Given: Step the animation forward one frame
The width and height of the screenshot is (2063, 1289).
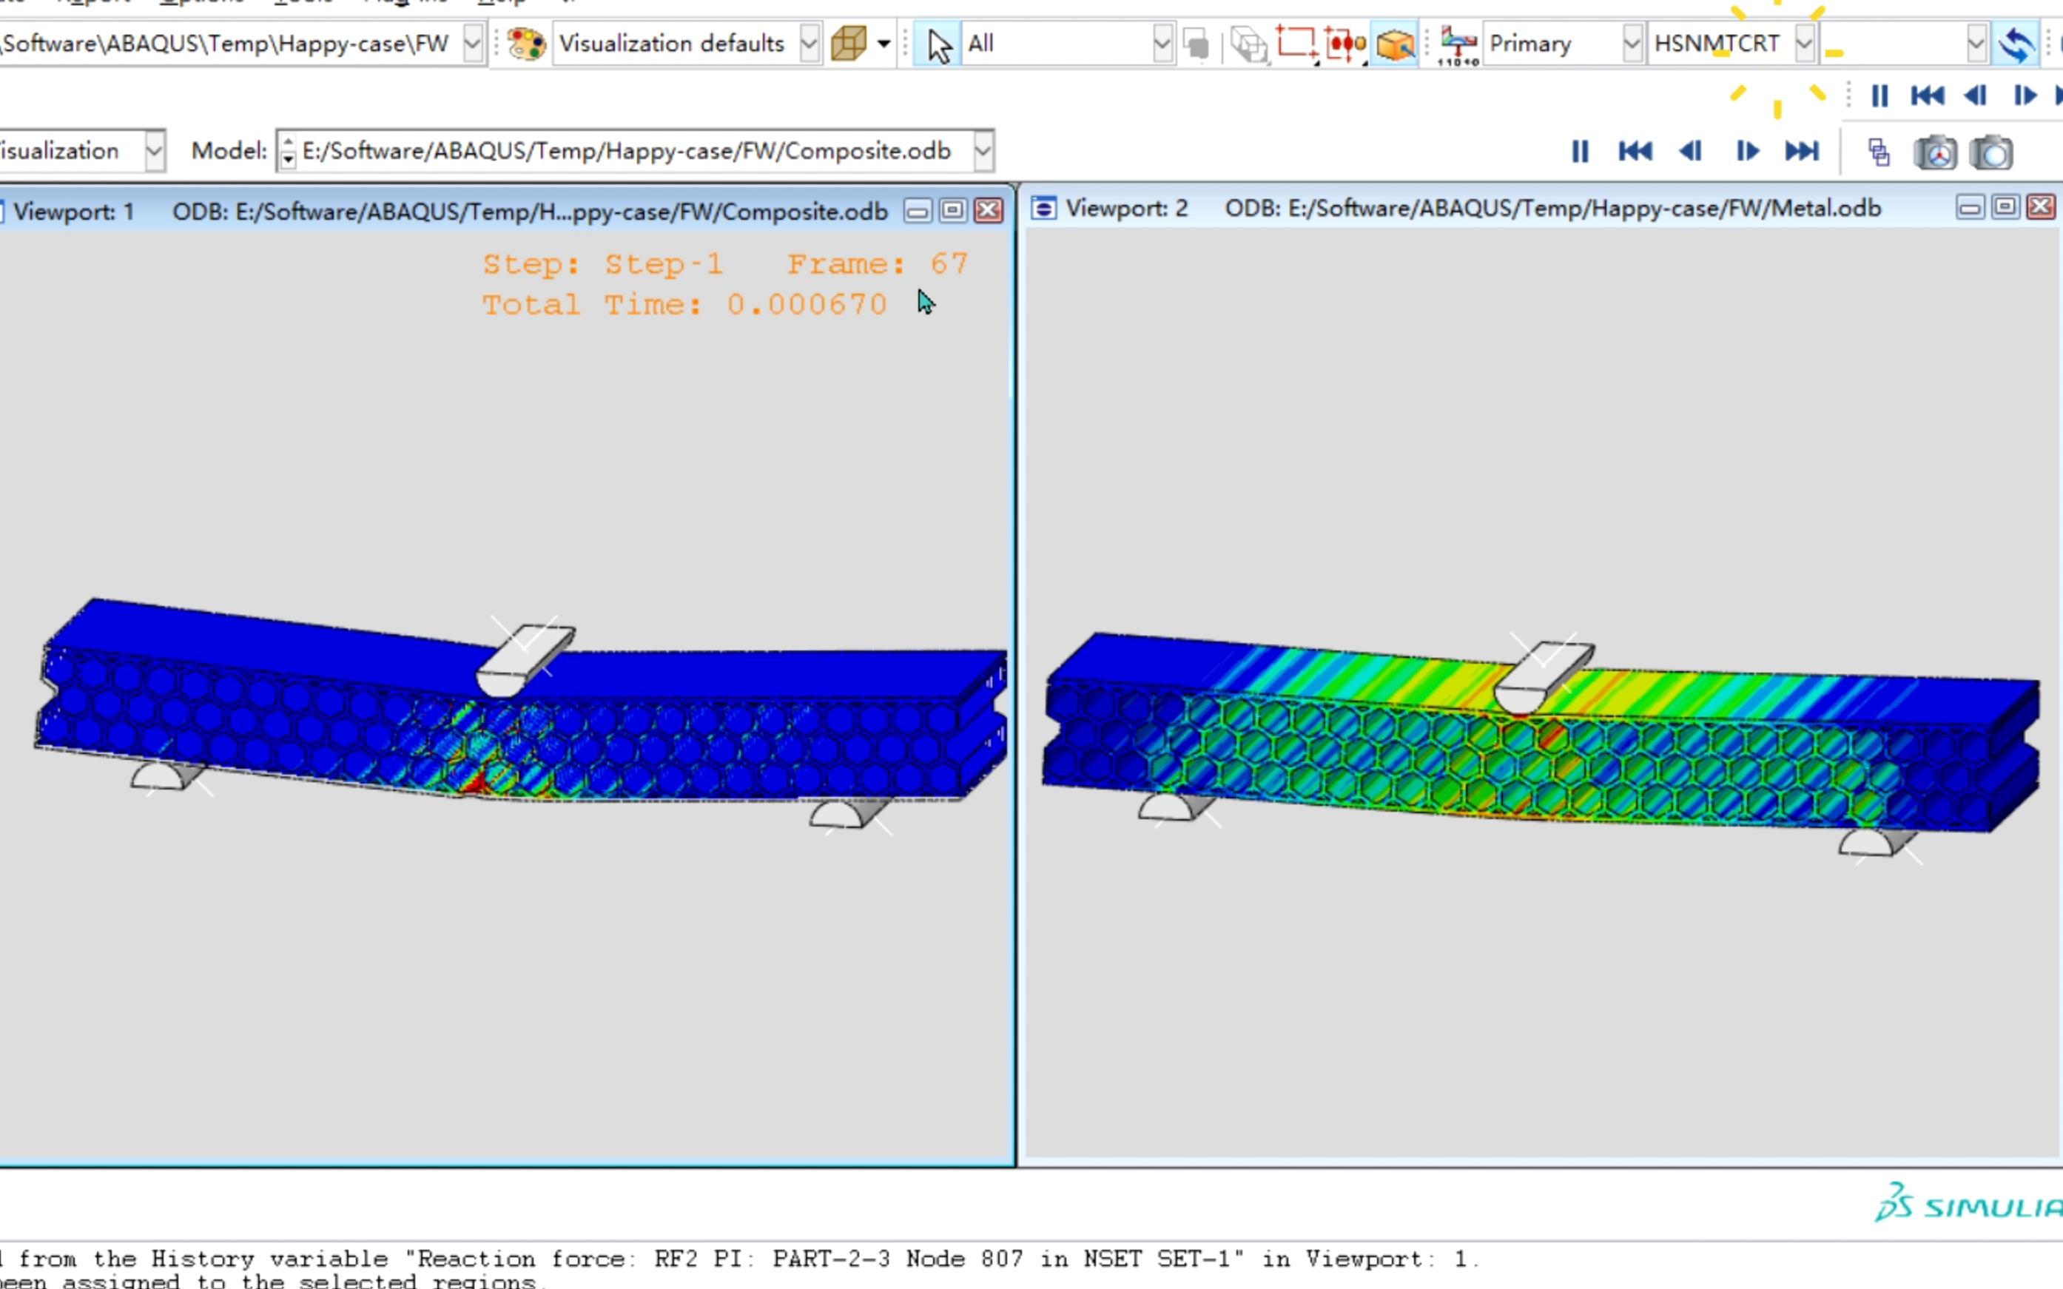Looking at the screenshot, I should 1748,152.
